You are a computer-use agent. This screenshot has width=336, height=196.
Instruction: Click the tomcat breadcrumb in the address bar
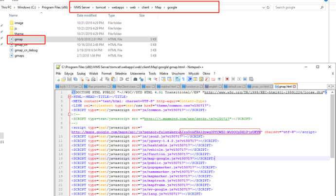101,7
